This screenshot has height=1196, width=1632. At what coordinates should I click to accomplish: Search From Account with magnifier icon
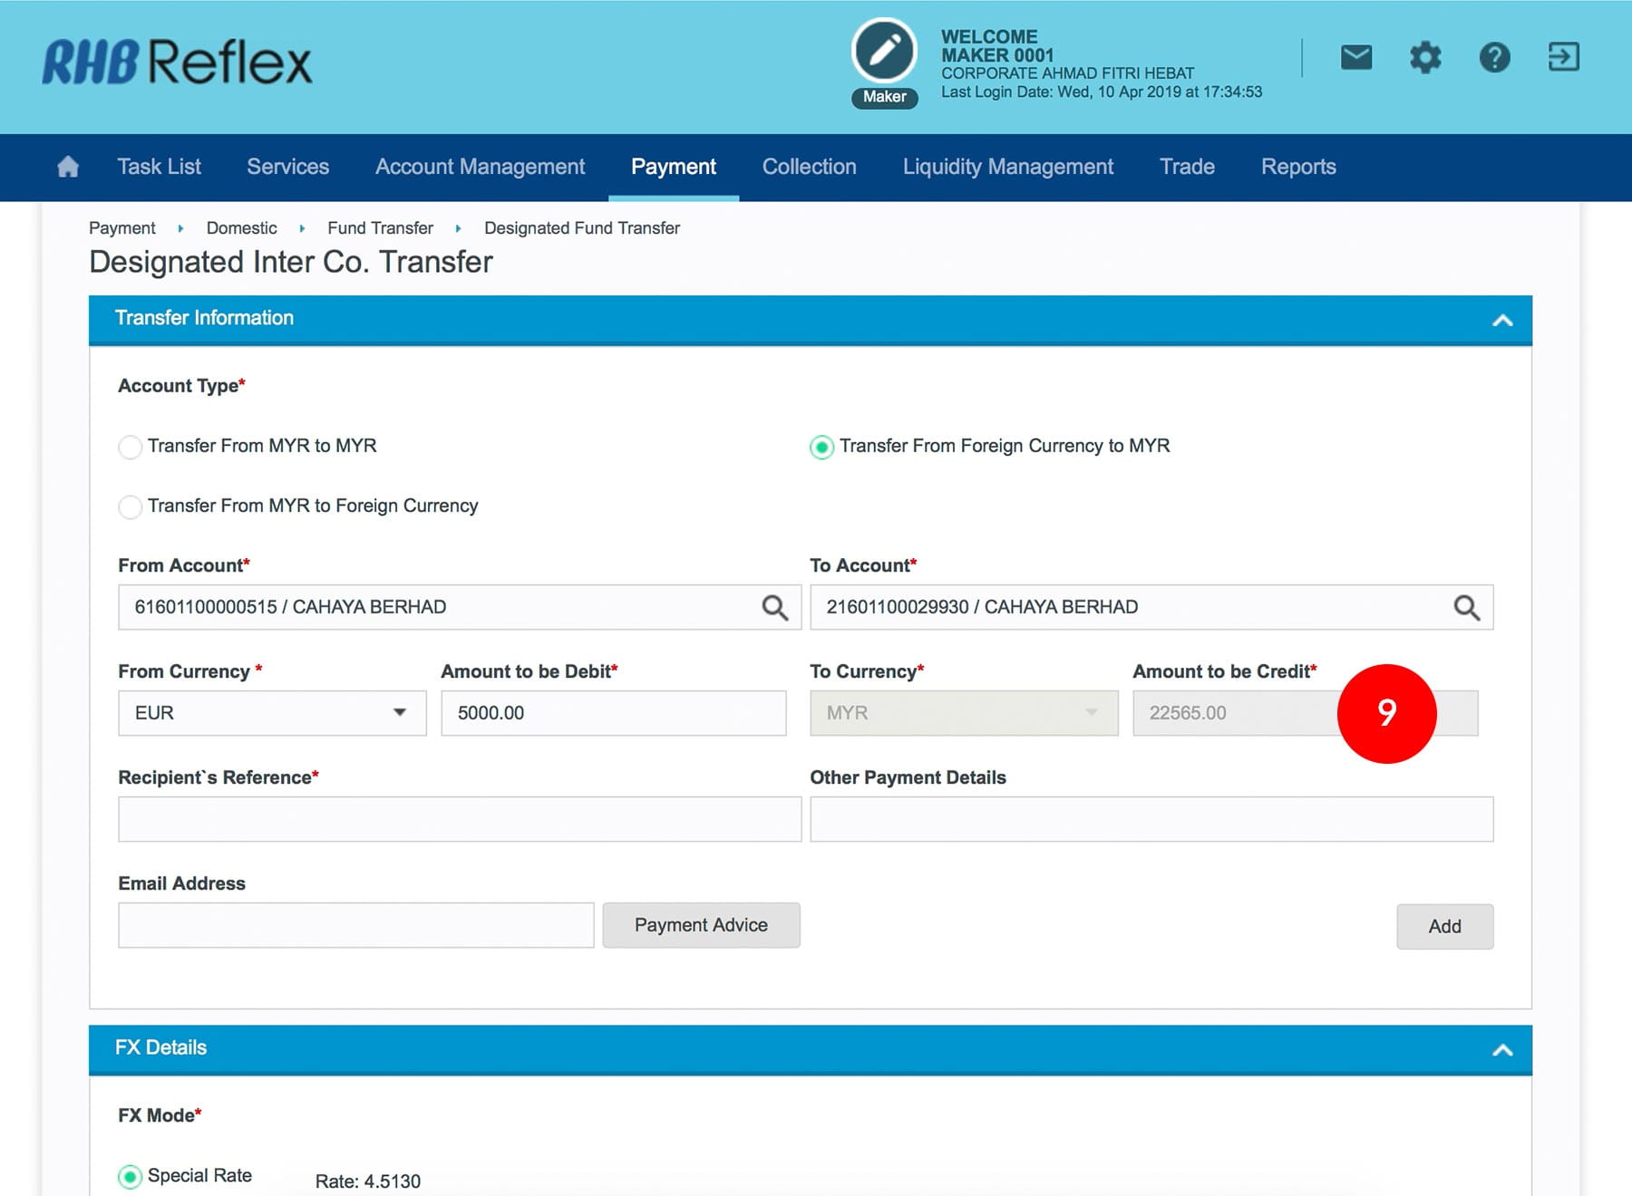(774, 607)
